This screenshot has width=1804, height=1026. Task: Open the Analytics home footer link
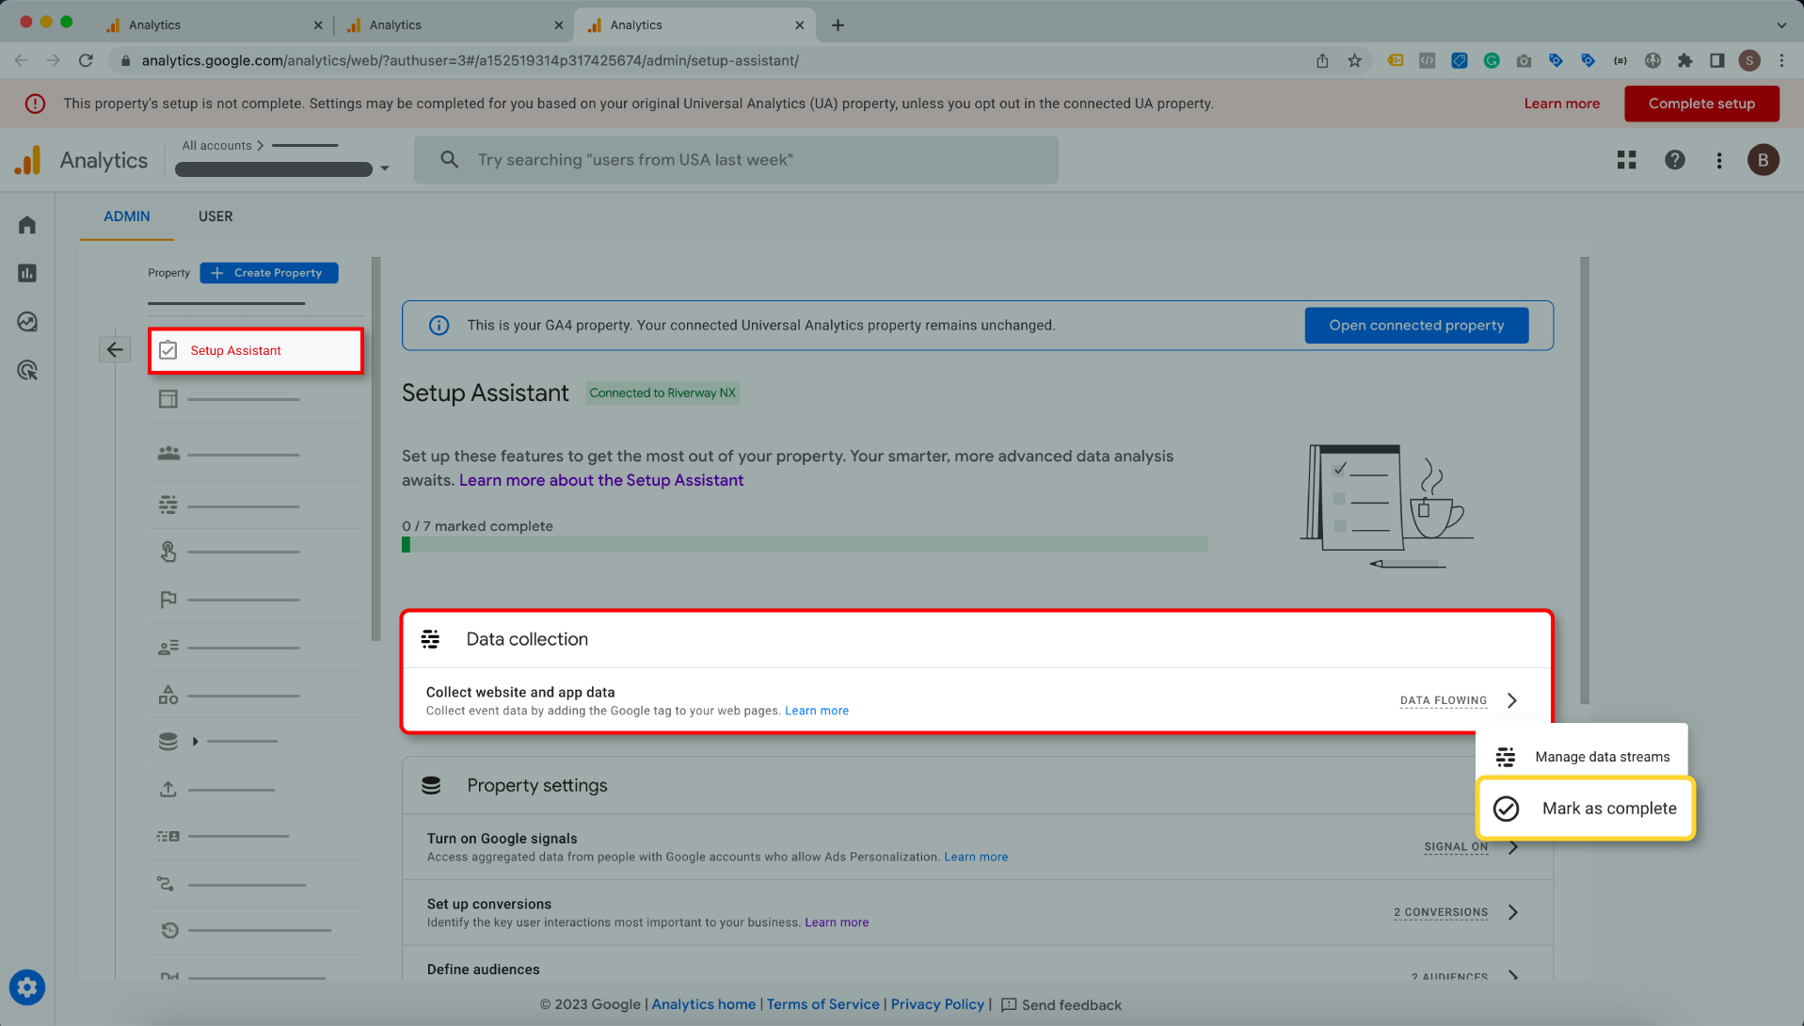click(704, 1004)
